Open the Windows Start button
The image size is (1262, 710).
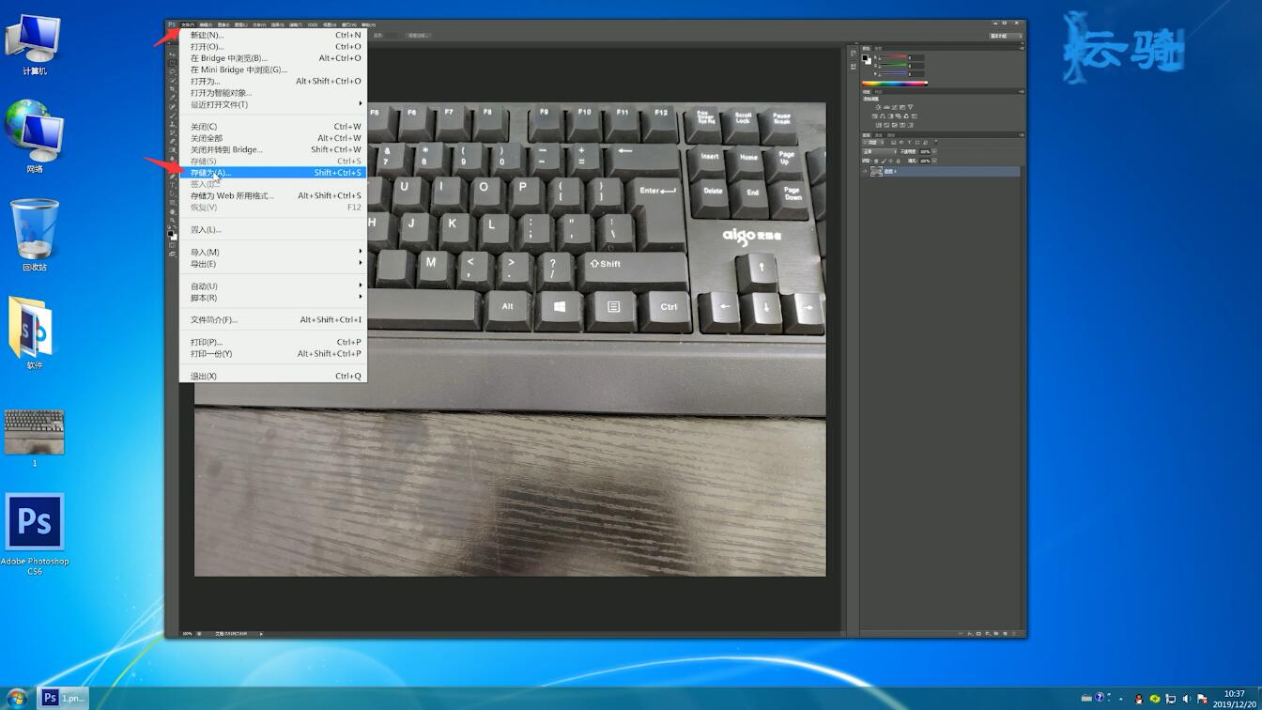coord(16,699)
